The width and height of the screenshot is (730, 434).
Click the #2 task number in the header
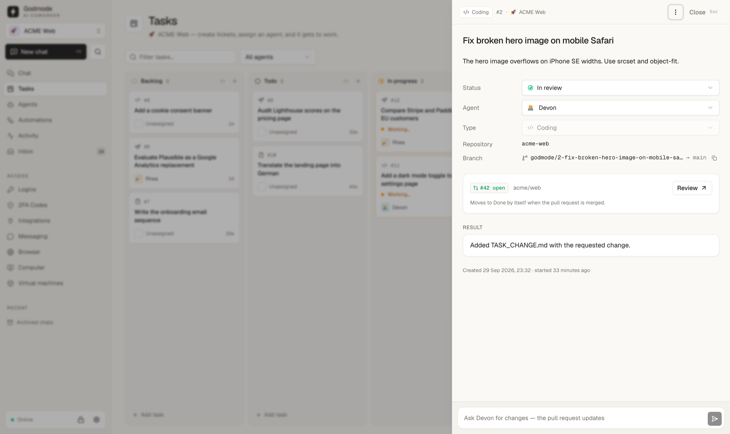tap(499, 12)
